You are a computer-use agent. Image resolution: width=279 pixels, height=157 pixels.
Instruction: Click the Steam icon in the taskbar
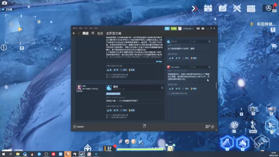click(x=82, y=154)
